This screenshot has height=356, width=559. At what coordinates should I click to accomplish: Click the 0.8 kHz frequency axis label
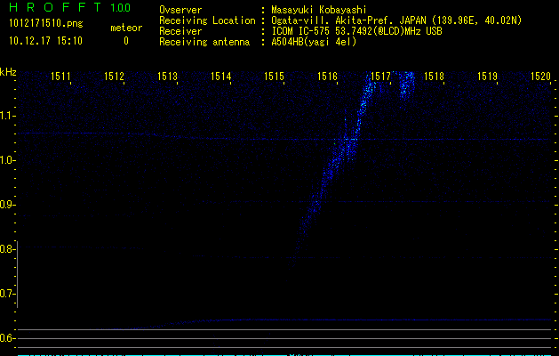(6, 249)
